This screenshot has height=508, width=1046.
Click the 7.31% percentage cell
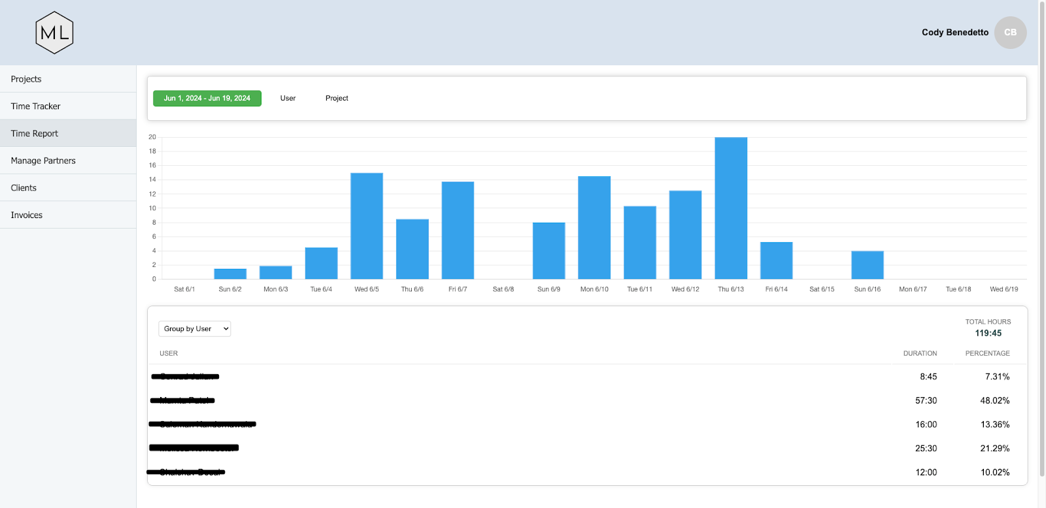tap(998, 377)
